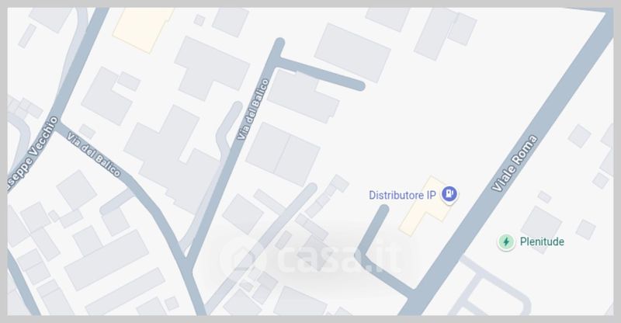Select Via del Balico label on straight northbound road
The height and width of the screenshot is (323, 621).
coord(253,109)
